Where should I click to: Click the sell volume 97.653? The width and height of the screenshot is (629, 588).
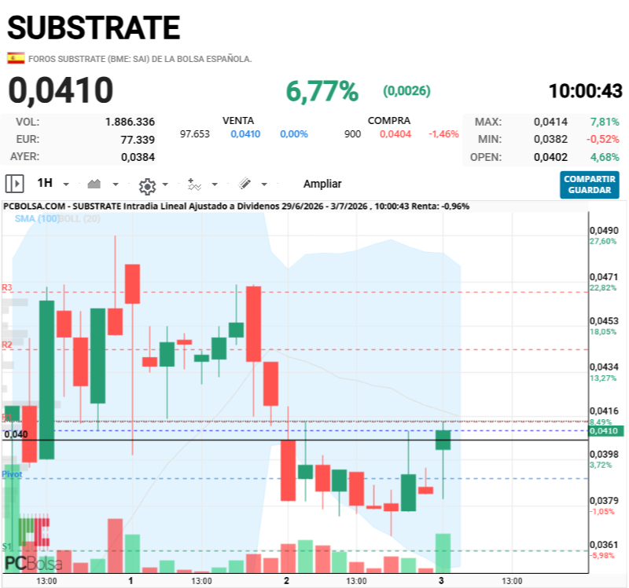point(194,133)
